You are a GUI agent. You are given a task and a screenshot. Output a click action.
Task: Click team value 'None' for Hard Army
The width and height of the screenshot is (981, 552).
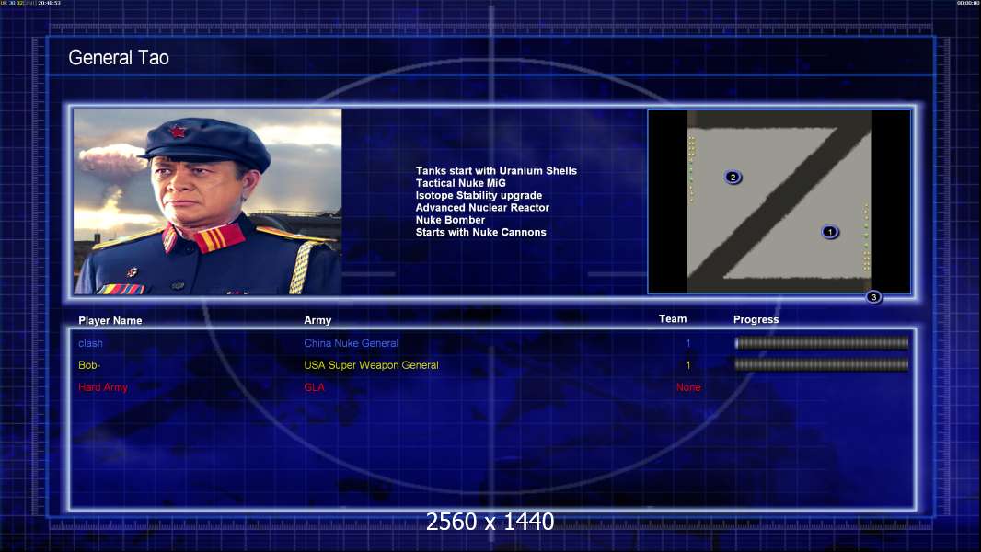coord(688,387)
